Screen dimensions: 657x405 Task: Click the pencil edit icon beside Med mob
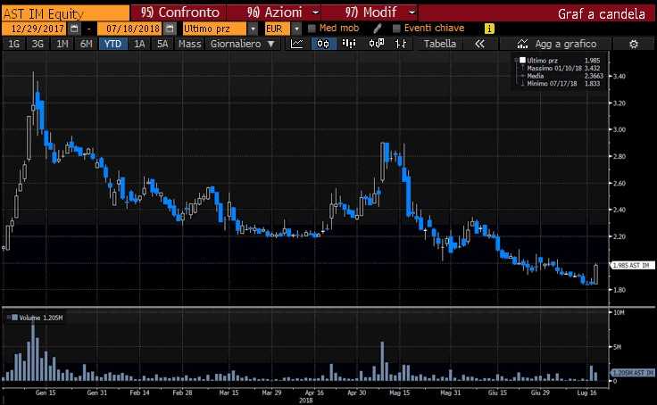pyautogui.click(x=378, y=29)
